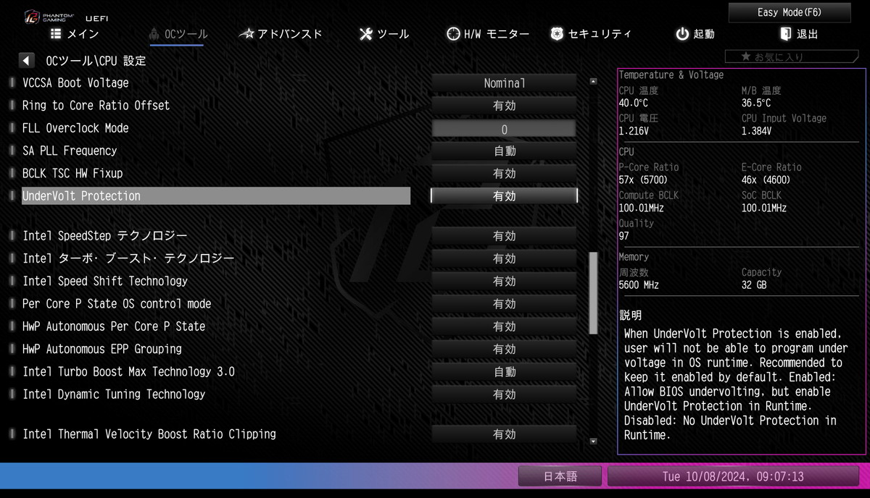Image resolution: width=870 pixels, height=498 pixels.
Task: Click the date and time display
Action: [x=733, y=476]
